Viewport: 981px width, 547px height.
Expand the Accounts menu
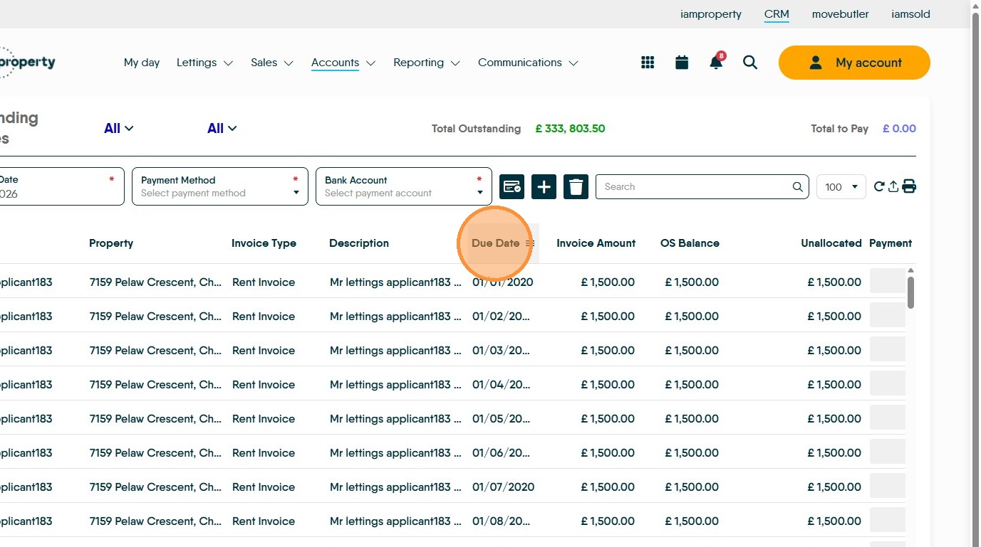343,63
